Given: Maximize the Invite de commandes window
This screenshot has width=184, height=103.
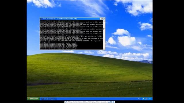Looking at the screenshot, I should (102, 19).
